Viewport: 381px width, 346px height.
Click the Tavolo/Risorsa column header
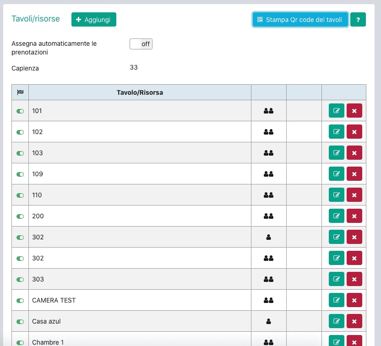(140, 92)
